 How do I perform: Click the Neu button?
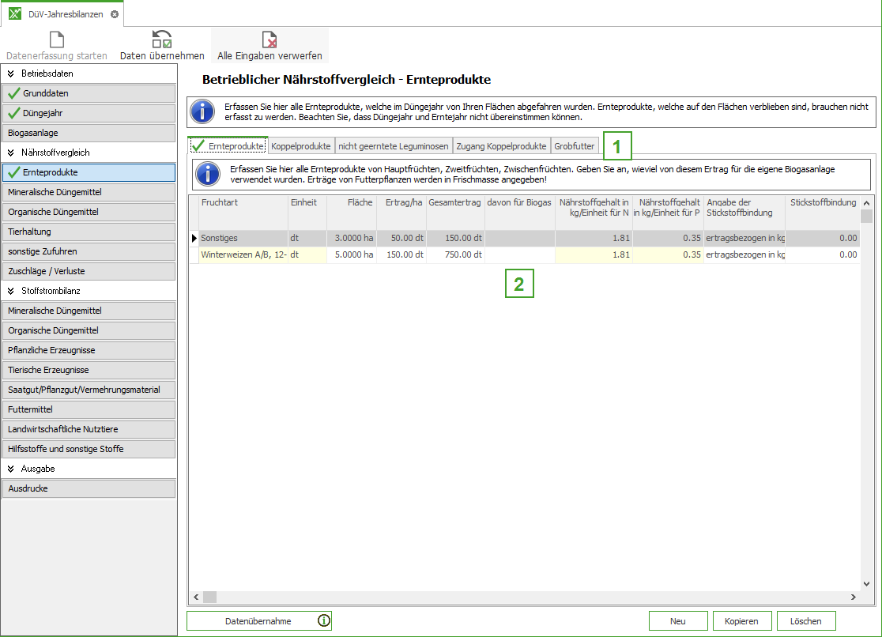click(677, 621)
